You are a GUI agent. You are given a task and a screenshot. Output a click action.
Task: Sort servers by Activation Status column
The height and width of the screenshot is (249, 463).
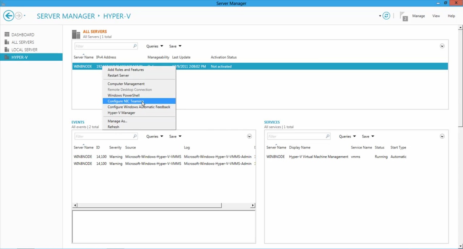click(224, 57)
